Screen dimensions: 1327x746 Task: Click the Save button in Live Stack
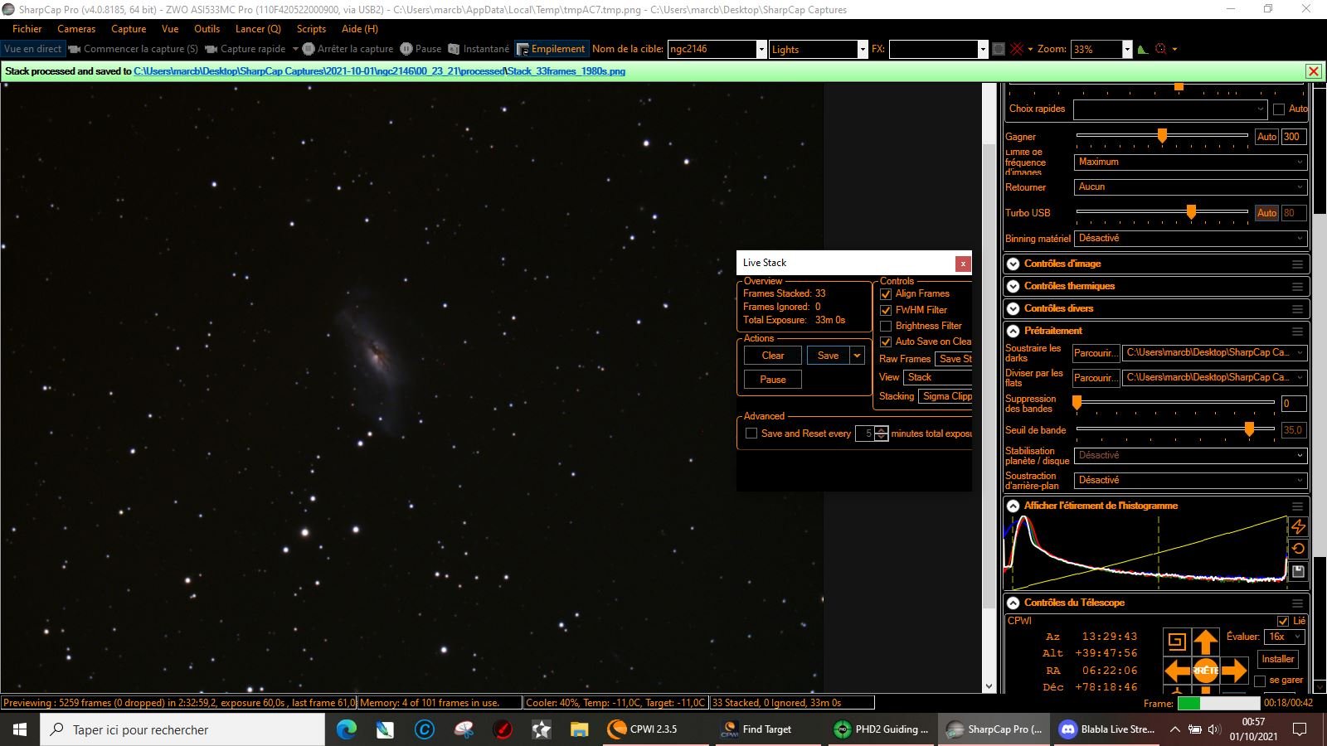pos(828,356)
